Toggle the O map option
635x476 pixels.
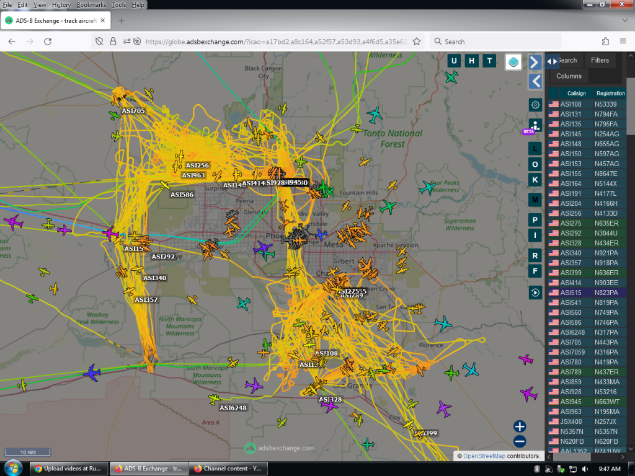tap(535, 164)
